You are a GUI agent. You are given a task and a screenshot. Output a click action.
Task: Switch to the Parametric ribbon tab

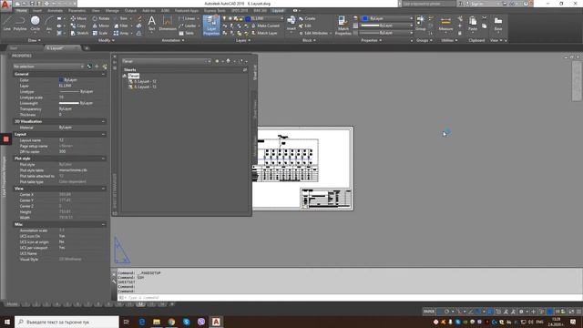click(x=77, y=10)
